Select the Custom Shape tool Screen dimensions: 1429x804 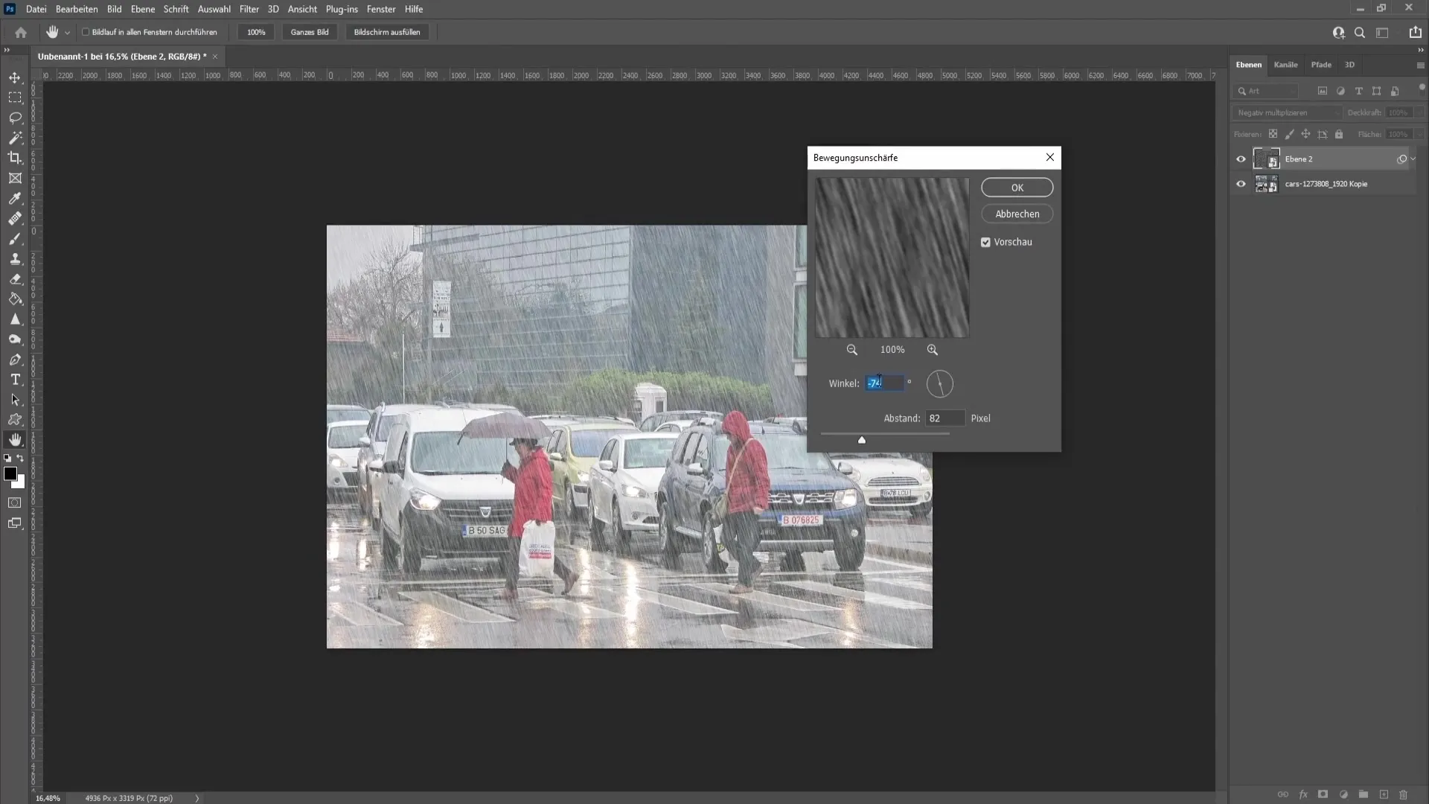click(x=15, y=420)
